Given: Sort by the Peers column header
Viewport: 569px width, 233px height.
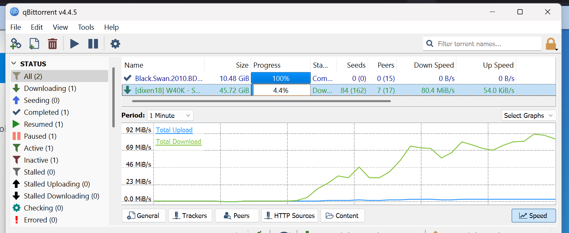Looking at the screenshot, I should click(x=382, y=65).
